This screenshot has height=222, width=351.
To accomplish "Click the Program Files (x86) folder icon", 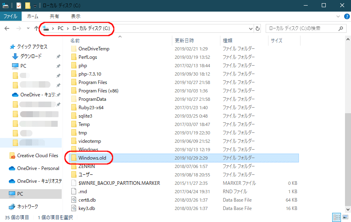I will tap(74, 91).
